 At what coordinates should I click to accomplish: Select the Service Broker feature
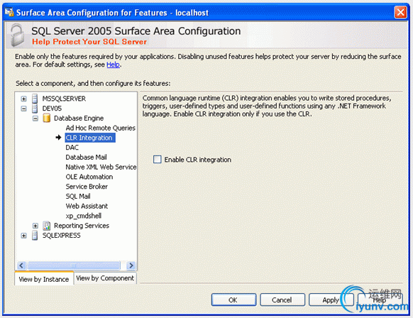(x=87, y=187)
